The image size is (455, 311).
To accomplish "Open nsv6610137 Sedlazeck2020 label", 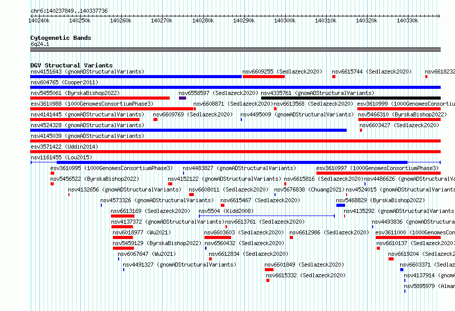I will 415,243.
